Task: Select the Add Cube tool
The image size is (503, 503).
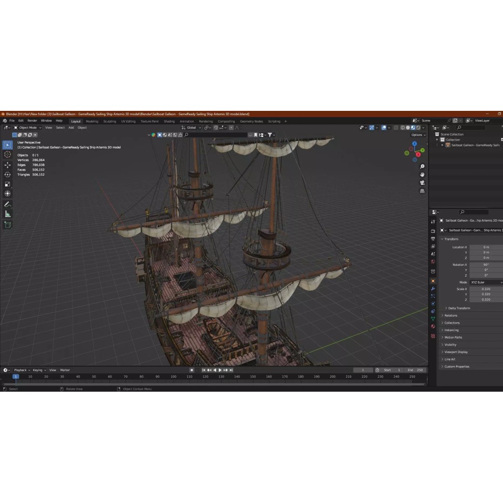Action: (8, 224)
